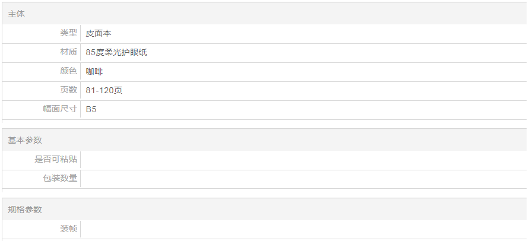Select the 85度柔光护眼纸 material value
Screen dimensions: 529x241
click(x=116, y=52)
